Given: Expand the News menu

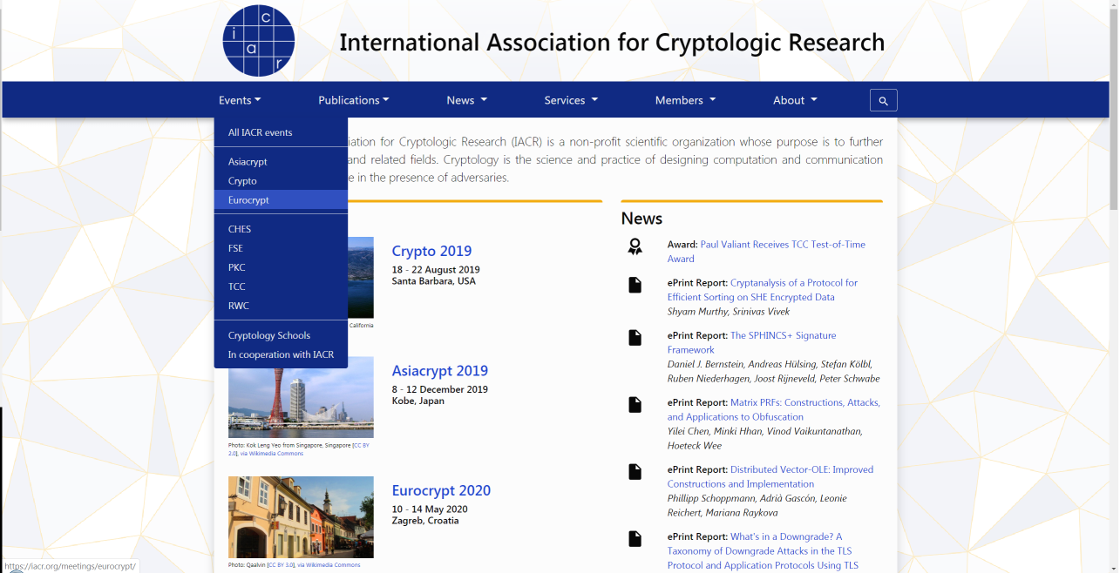Looking at the screenshot, I should [465, 99].
